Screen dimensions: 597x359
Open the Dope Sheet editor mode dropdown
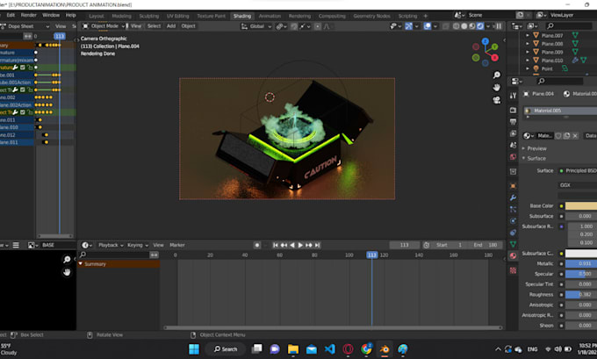(25, 26)
